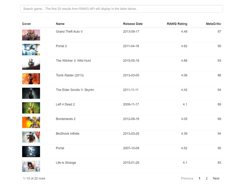Open Borderlands 2 cover thumbnail
This screenshot has height=184, width=245.
[31, 122]
